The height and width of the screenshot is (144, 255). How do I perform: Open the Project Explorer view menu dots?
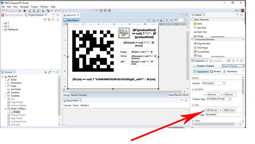coord(58,19)
